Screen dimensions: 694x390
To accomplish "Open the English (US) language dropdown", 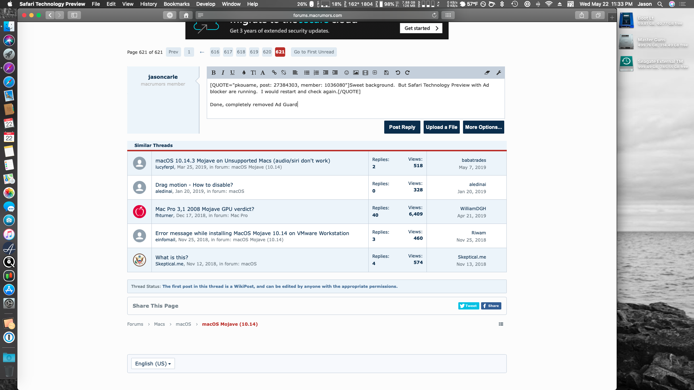I will 153,364.
